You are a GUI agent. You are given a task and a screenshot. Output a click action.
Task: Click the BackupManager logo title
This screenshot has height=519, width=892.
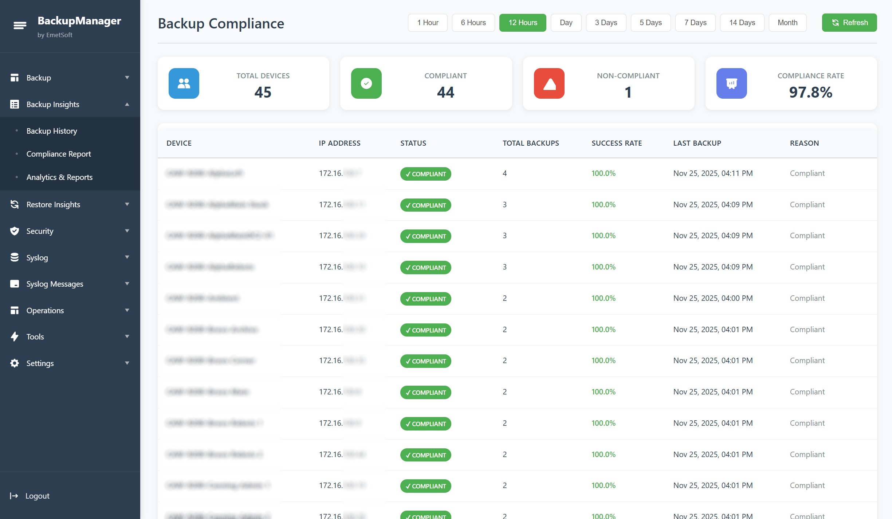coord(79,21)
